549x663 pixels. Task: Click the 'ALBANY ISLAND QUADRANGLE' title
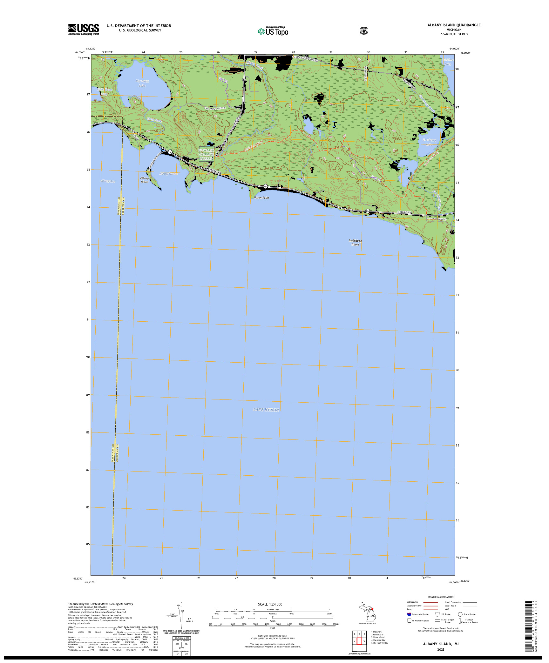pos(454,25)
